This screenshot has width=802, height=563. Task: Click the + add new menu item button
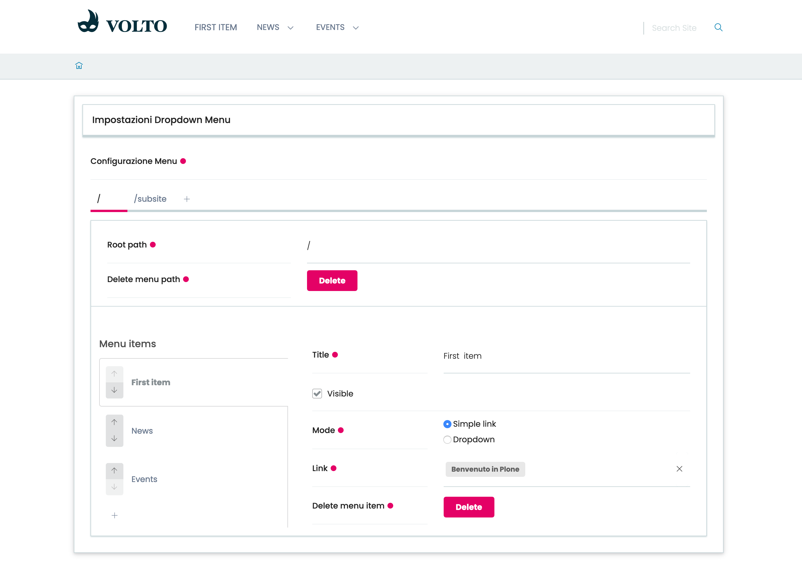[114, 515]
